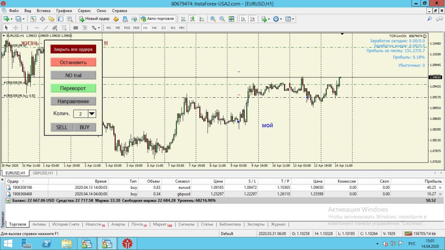Click the Закрыть все ордера button
The height and width of the screenshot is (250, 445).
point(73,49)
